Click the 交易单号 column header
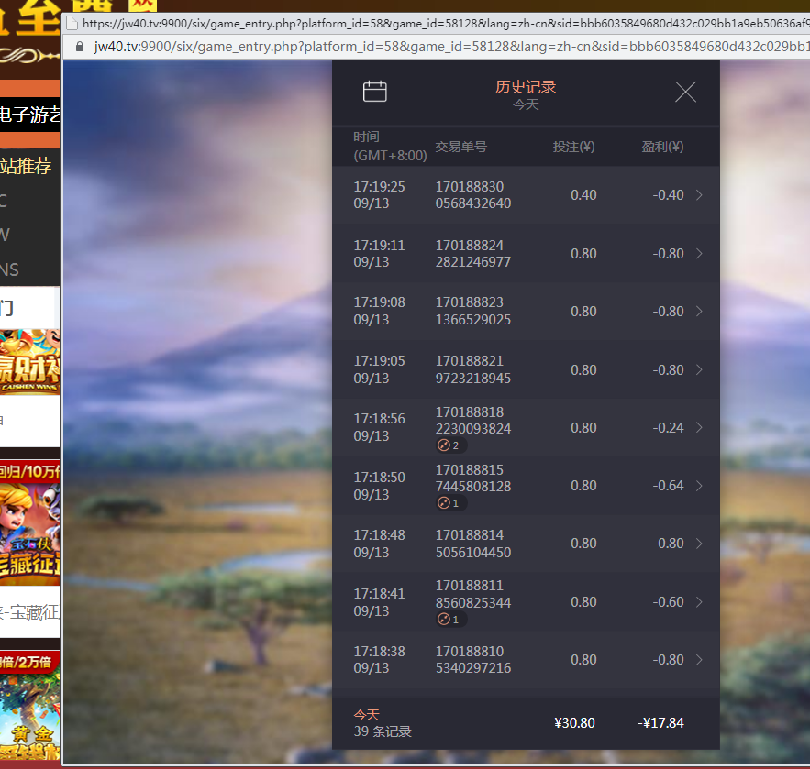 pyautogui.click(x=460, y=147)
